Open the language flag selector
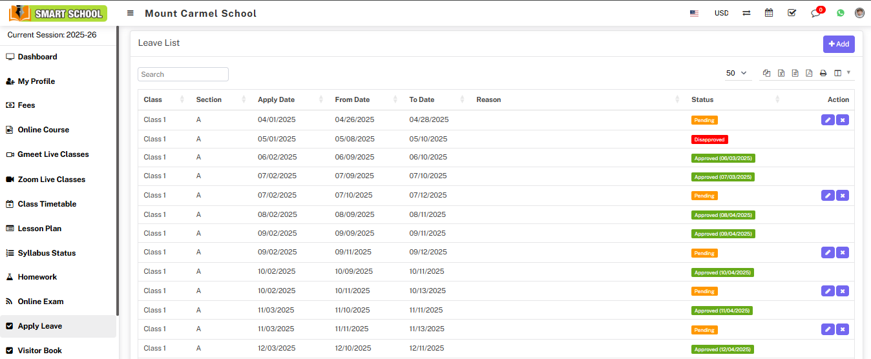 coord(694,13)
